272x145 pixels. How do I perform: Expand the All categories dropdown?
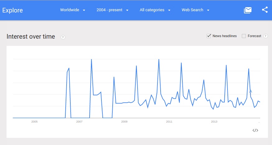(x=155, y=10)
